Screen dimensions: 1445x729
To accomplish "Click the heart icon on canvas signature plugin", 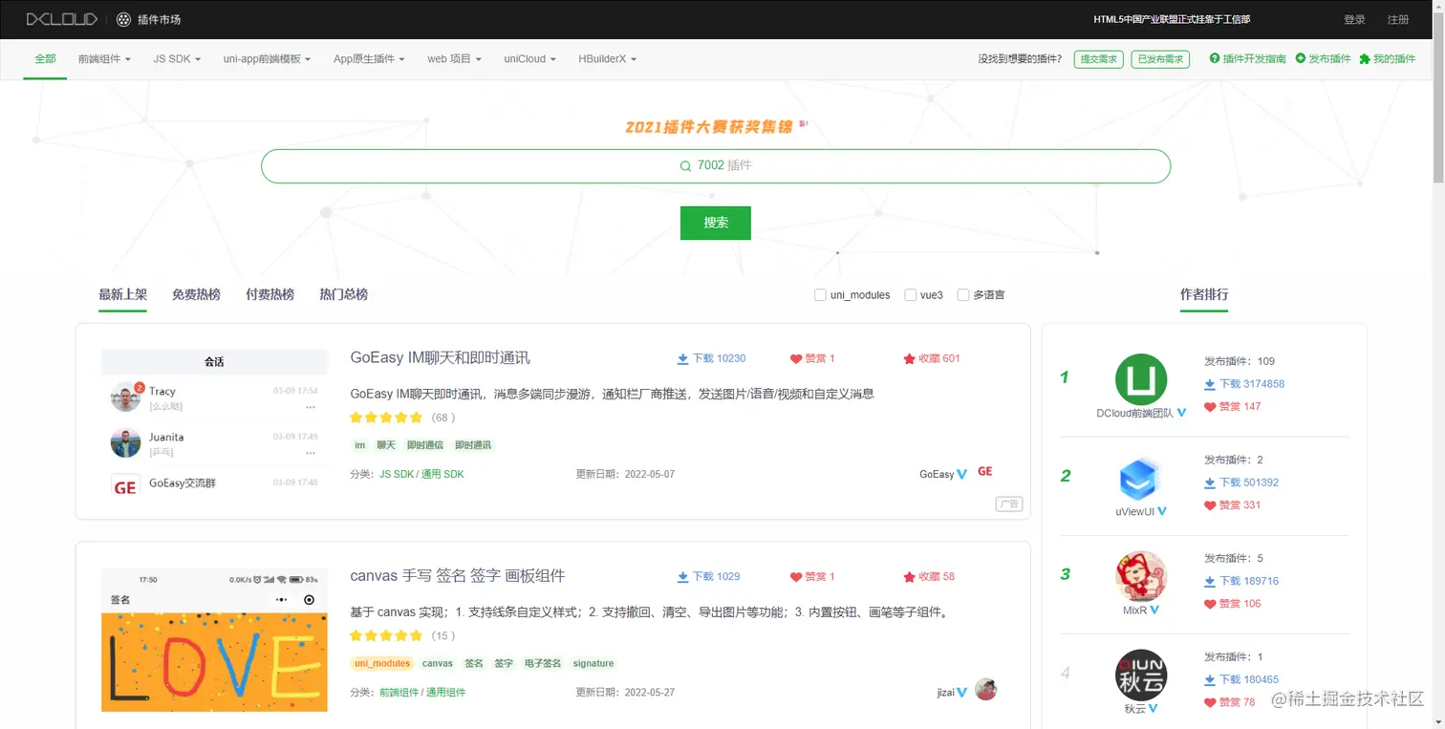I will click(795, 577).
